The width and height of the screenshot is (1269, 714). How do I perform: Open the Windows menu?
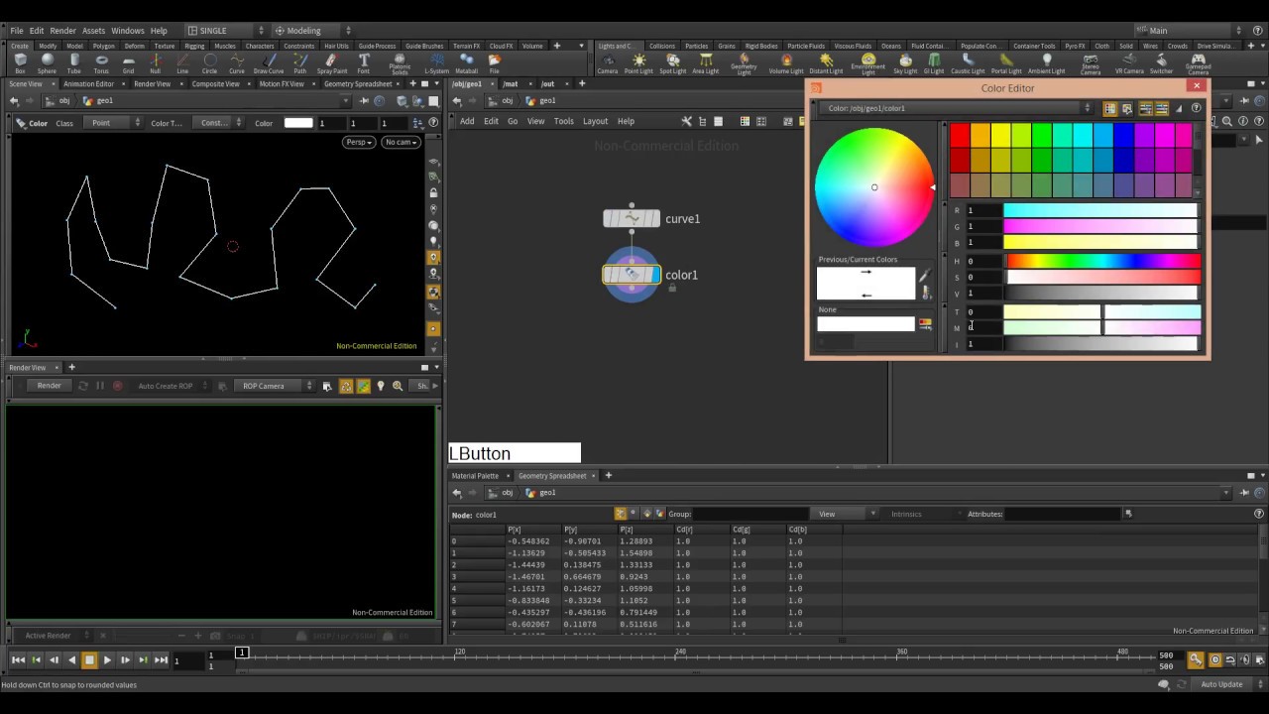pos(128,31)
